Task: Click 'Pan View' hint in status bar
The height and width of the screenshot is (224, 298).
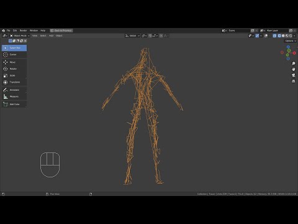Action: [55, 194]
